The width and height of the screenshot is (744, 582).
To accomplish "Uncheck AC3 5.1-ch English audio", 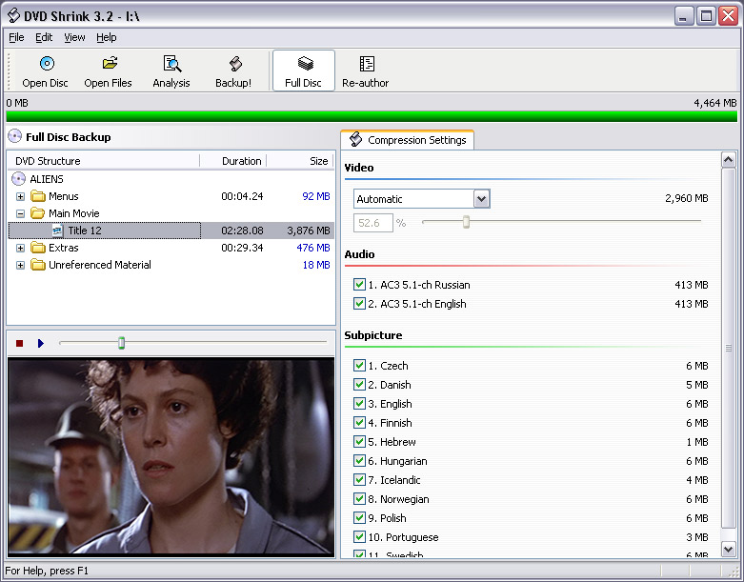I will click(x=359, y=303).
